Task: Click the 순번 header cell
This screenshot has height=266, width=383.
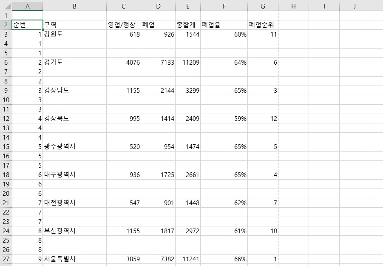Action: tap(27, 25)
